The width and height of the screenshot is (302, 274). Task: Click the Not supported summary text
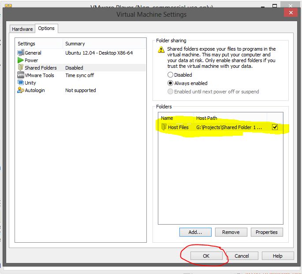(x=81, y=90)
